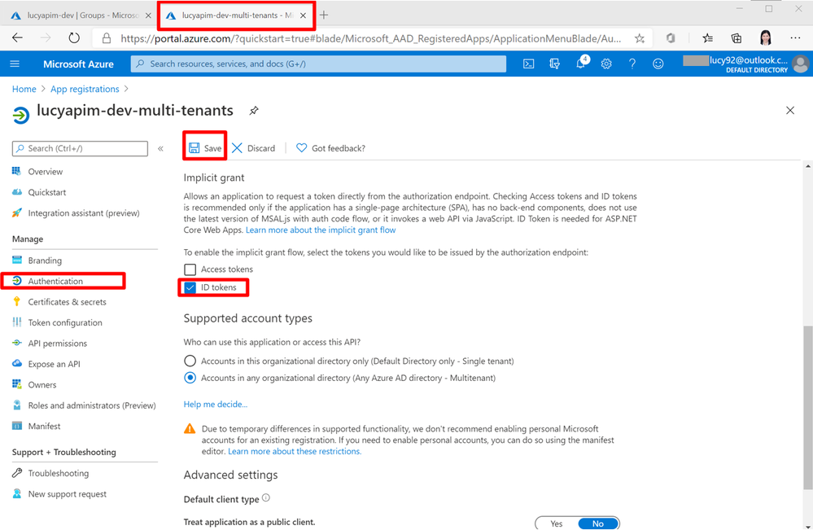Viewport: 813px width, 530px height.
Task: Set public client toggle to Yes
Action: coord(557,523)
